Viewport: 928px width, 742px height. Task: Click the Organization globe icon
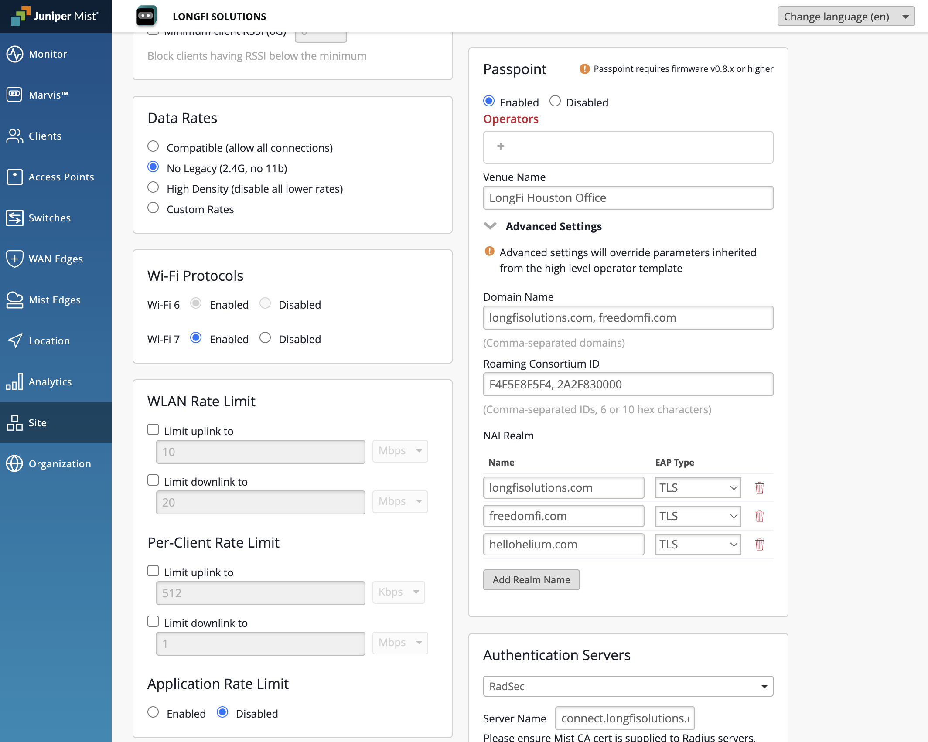click(x=15, y=464)
